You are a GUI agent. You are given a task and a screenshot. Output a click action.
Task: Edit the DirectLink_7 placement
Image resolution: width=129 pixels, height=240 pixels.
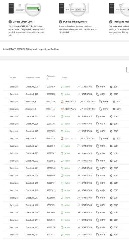pyautogui.click(x=117, y=139)
